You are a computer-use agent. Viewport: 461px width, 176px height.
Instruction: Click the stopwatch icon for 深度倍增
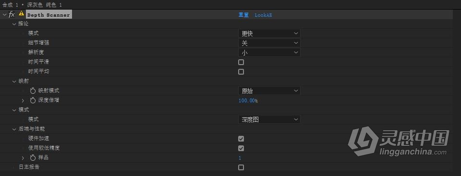(x=33, y=100)
